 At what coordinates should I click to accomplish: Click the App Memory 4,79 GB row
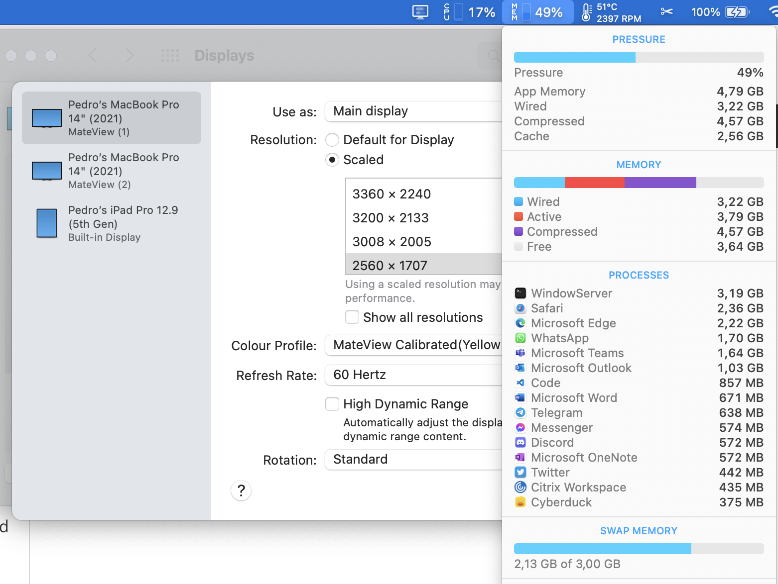[639, 92]
